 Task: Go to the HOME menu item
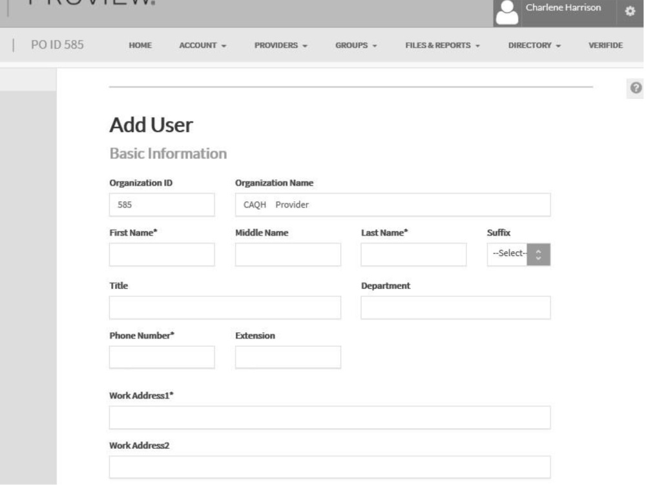140,45
